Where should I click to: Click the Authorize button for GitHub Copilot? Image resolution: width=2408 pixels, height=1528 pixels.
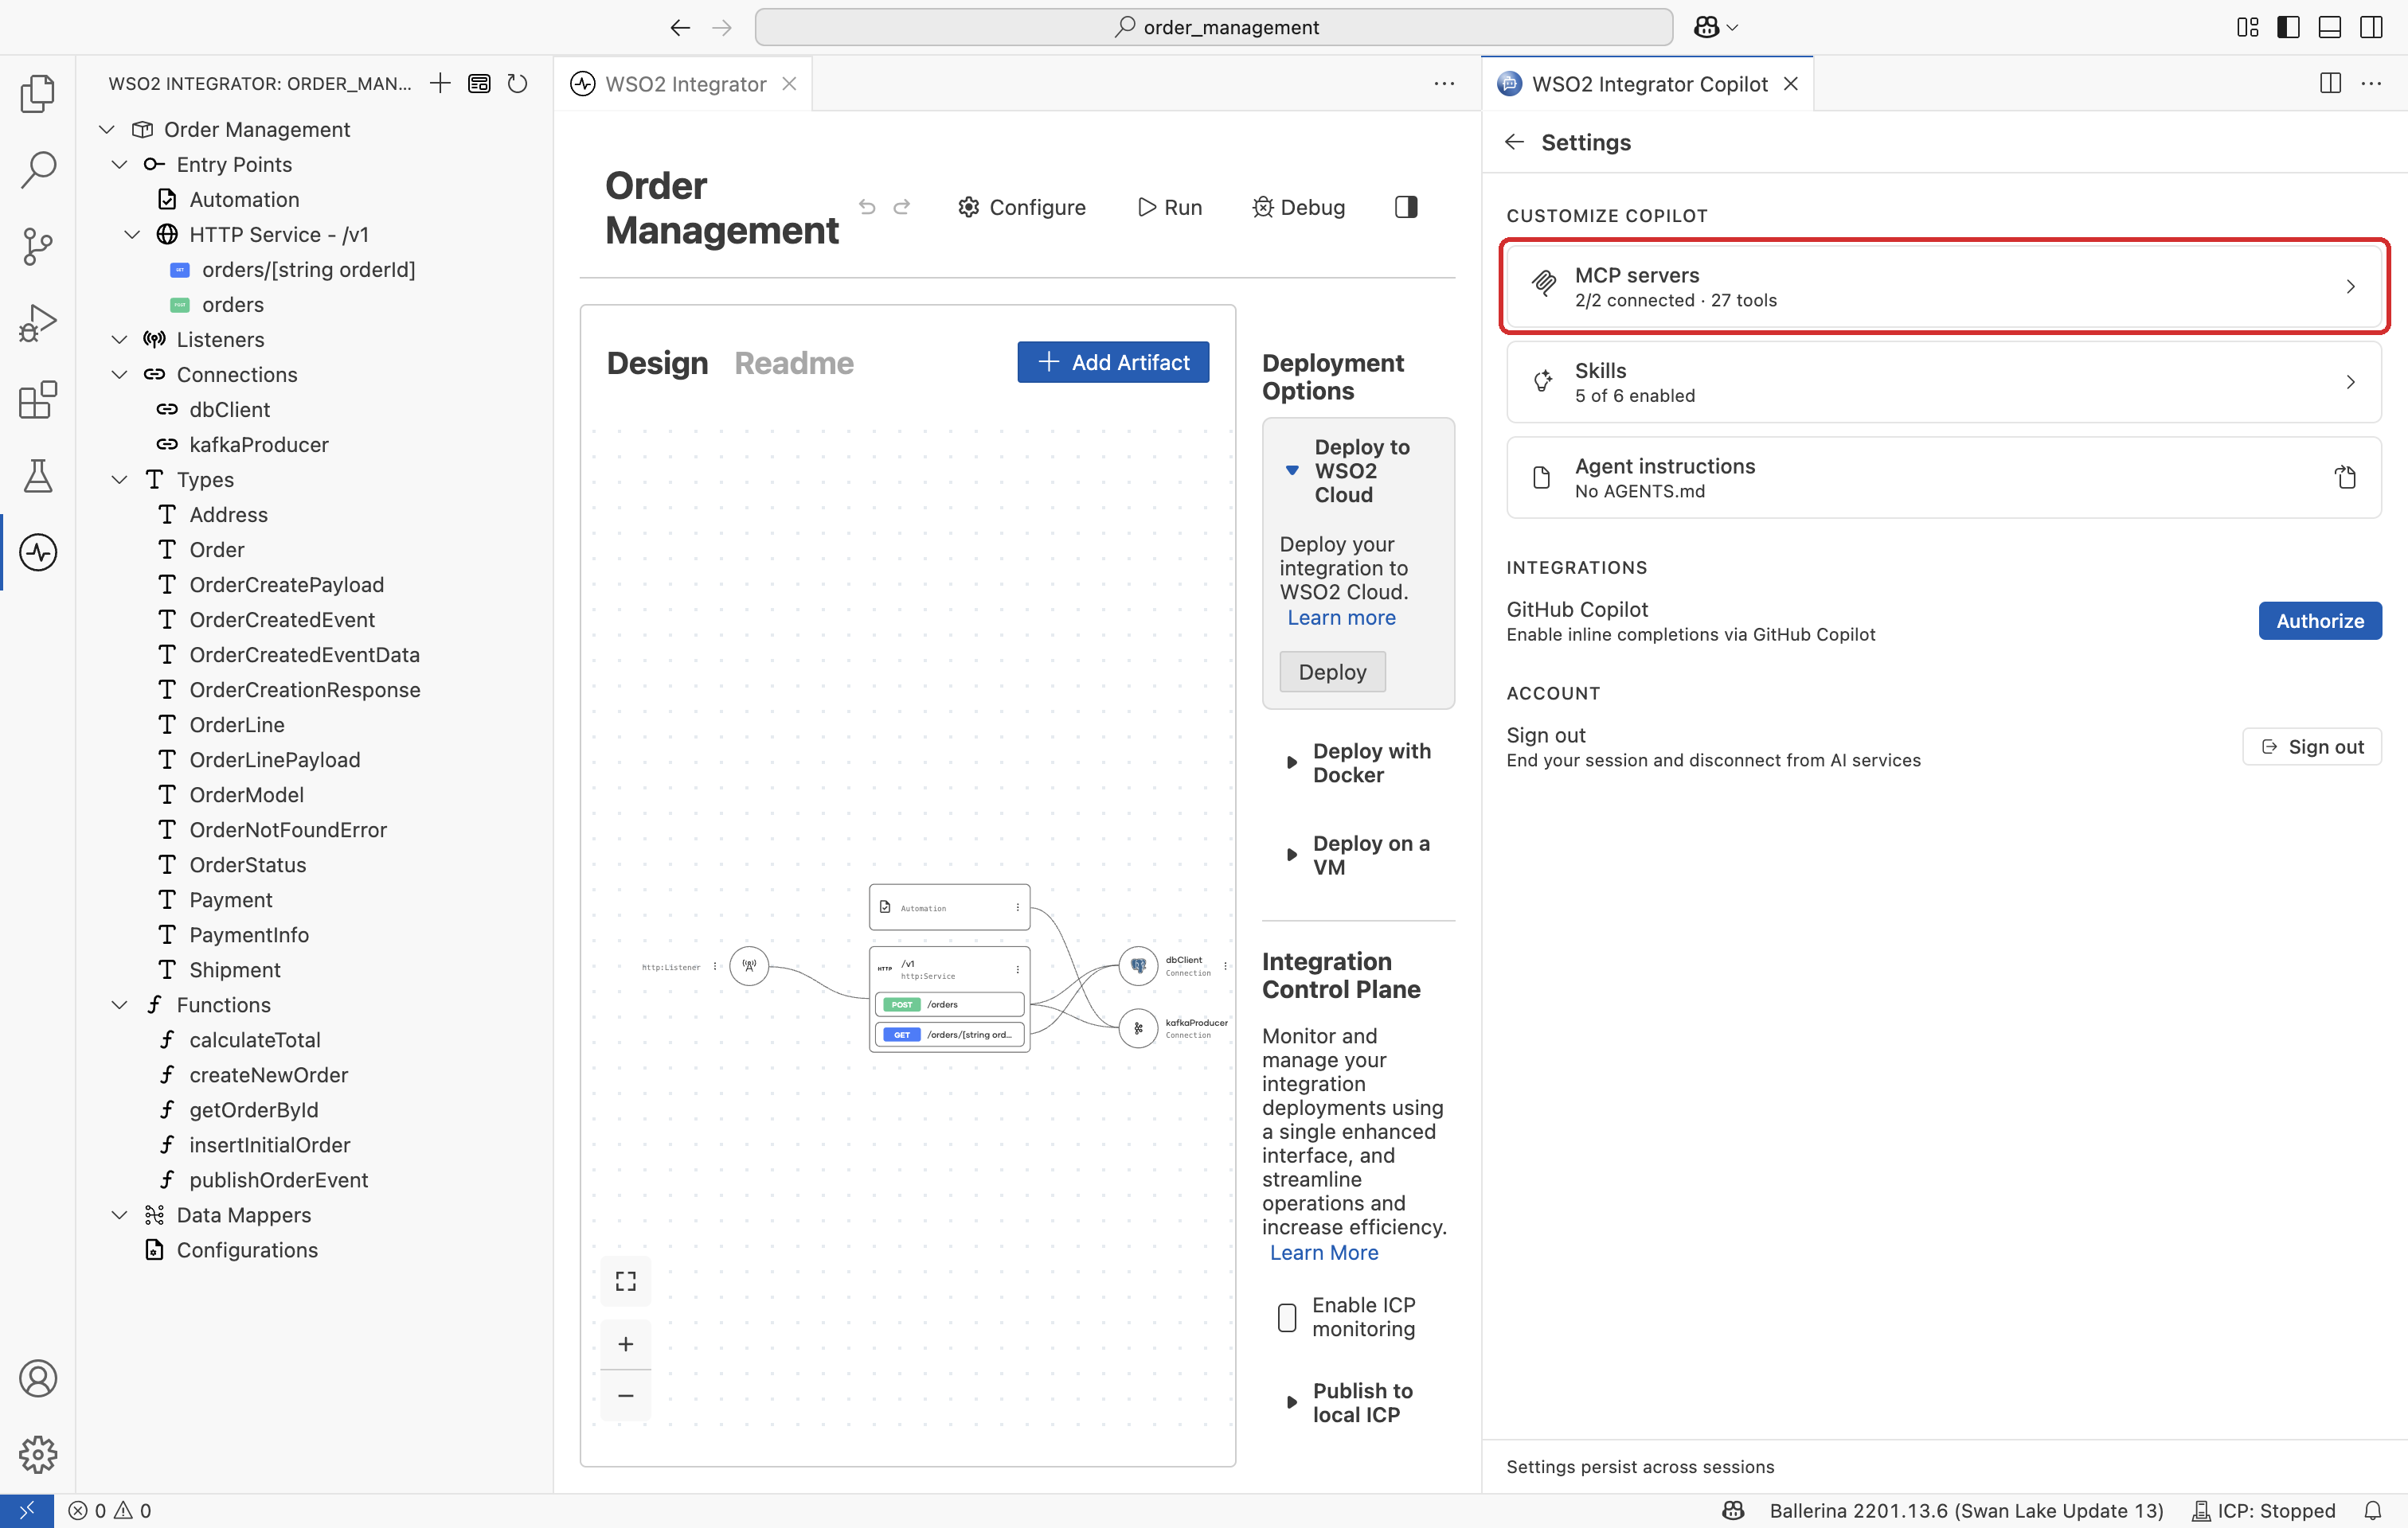2320,621
